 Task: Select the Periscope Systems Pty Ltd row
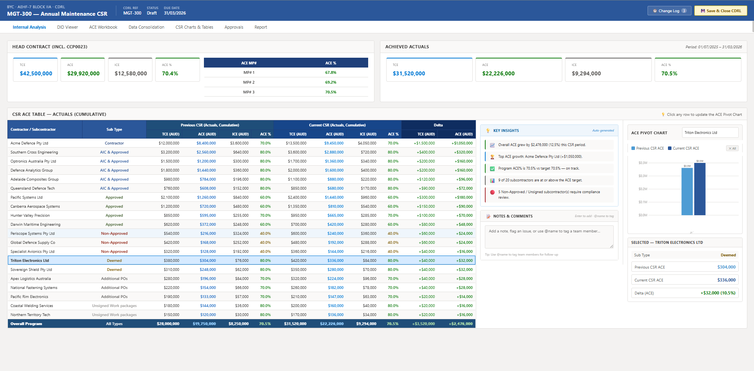[242, 234]
